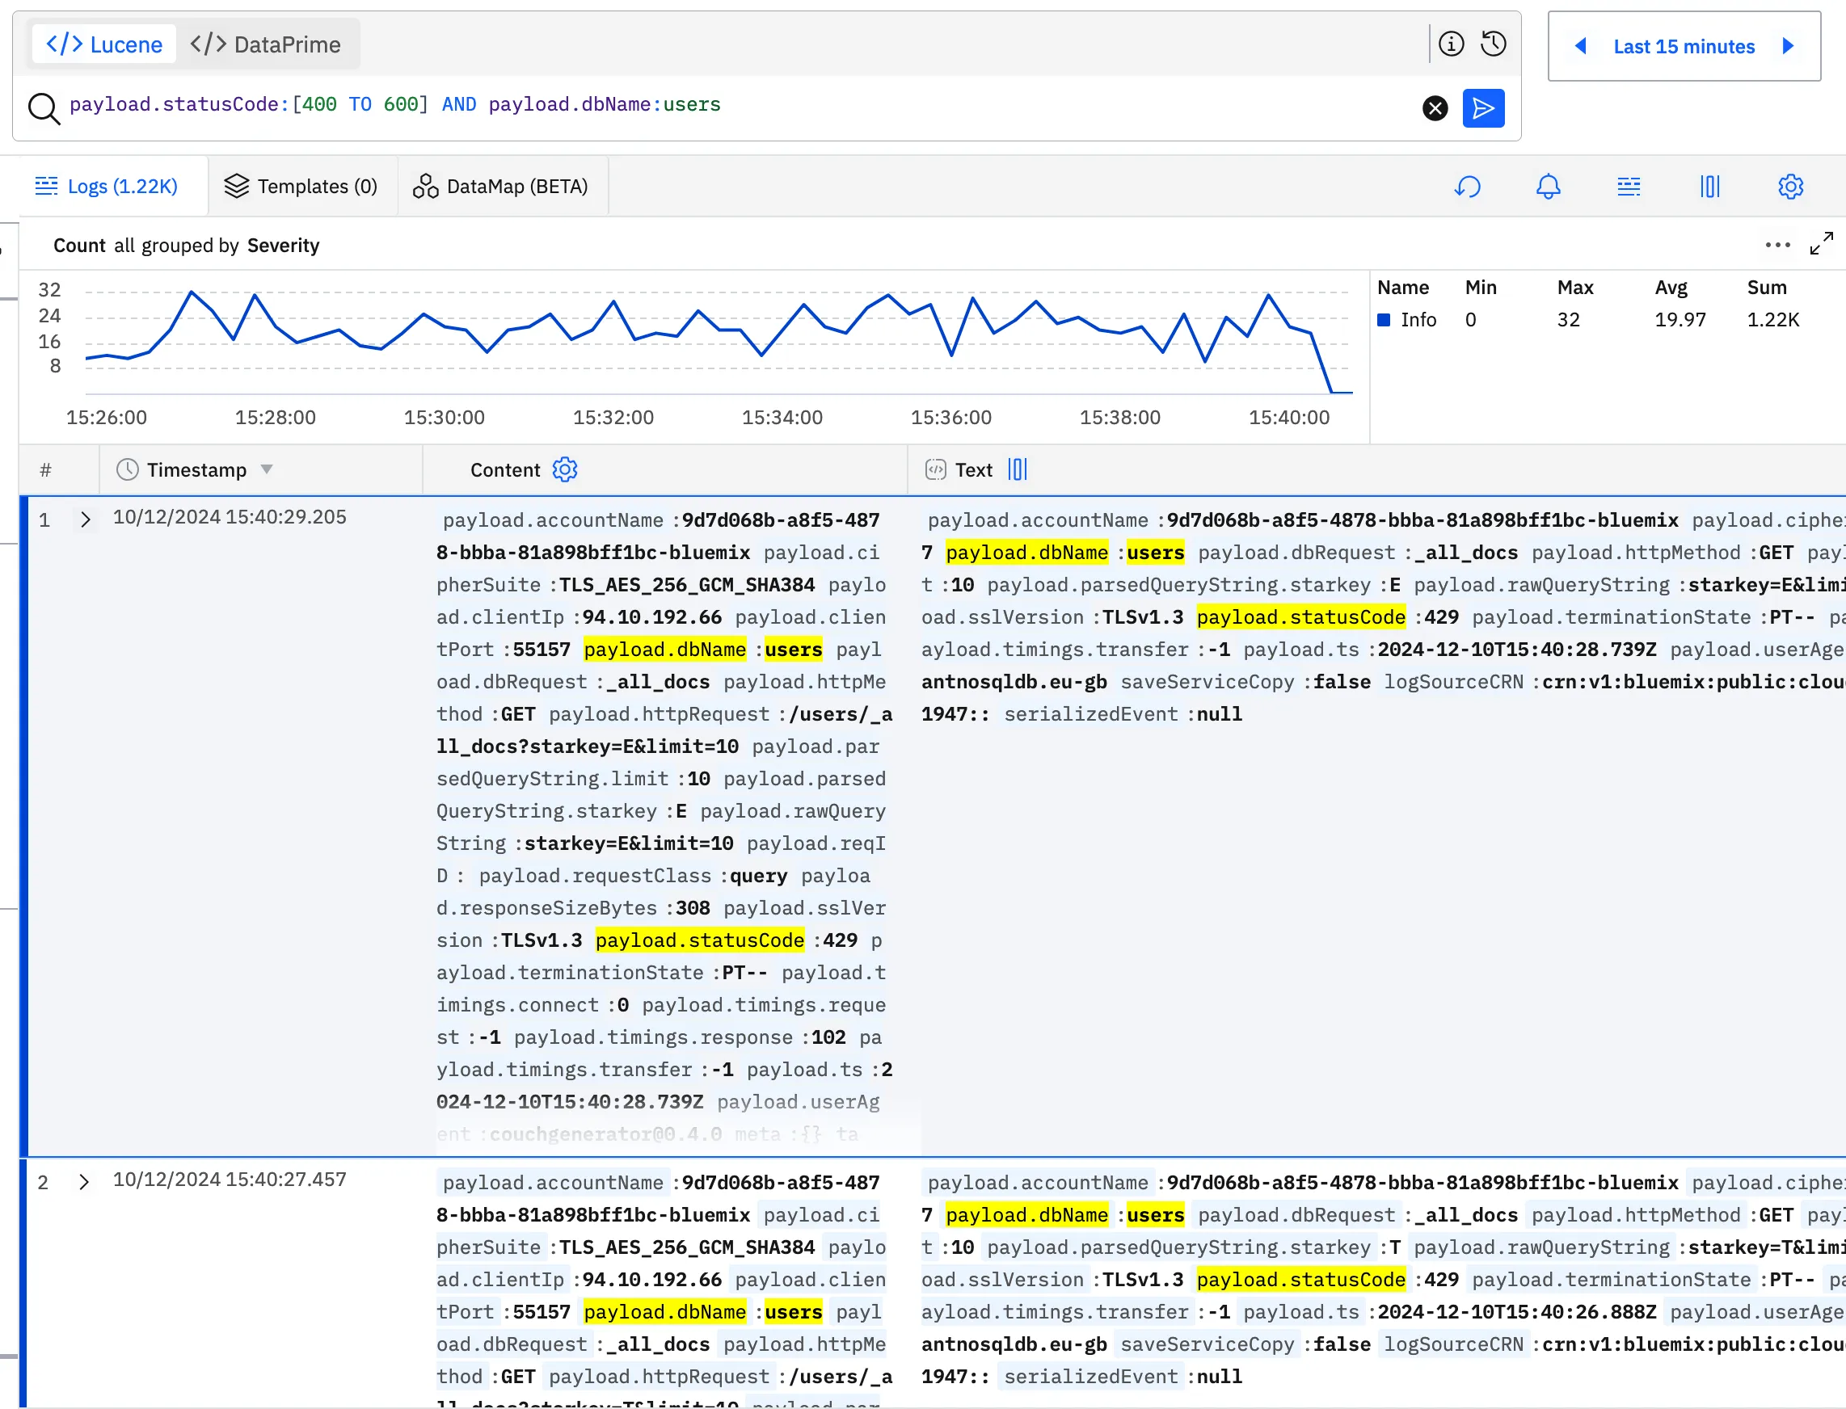Click the Count aggregation label
The height and width of the screenshot is (1409, 1846).
pos(79,246)
